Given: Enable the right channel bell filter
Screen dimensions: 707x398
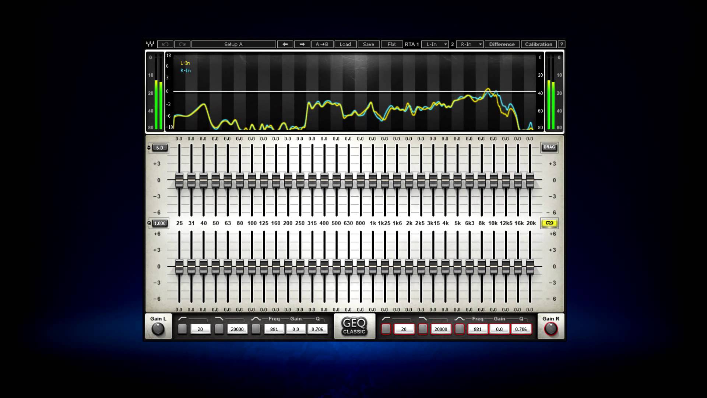Looking at the screenshot, I should click(460, 329).
